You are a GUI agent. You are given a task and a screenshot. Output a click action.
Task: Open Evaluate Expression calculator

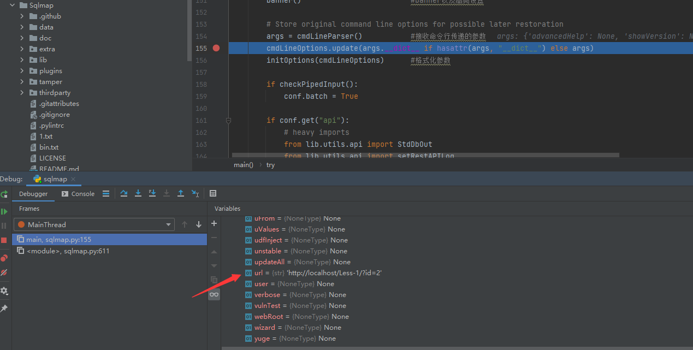click(x=213, y=193)
